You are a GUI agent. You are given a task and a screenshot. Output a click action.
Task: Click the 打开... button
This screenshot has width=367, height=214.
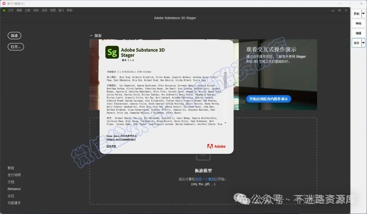16,47
